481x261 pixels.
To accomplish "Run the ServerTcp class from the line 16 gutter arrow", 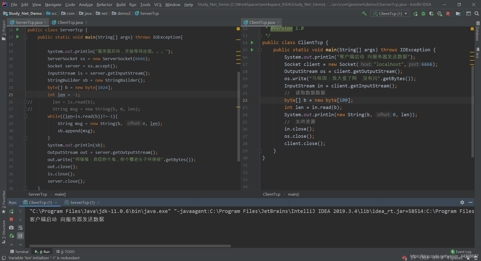I will pyautogui.click(x=18, y=30).
